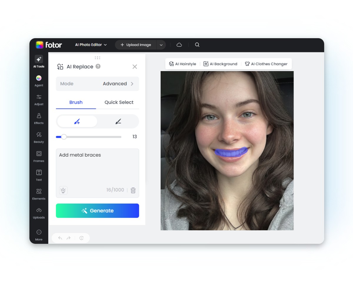The width and height of the screenshot is (353, 282).
Task: Open the Agent tool in sidebar
Action: point(39,80)
